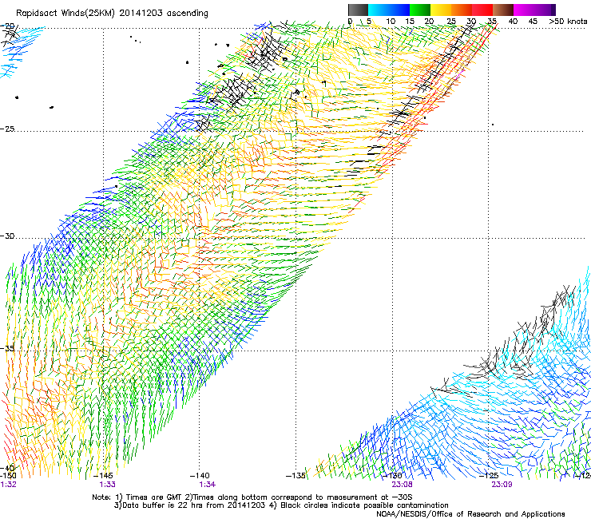Select the '1:32' pass time label
The width and height of the screenshot is (591, 519).
click(x=8, y=485)
